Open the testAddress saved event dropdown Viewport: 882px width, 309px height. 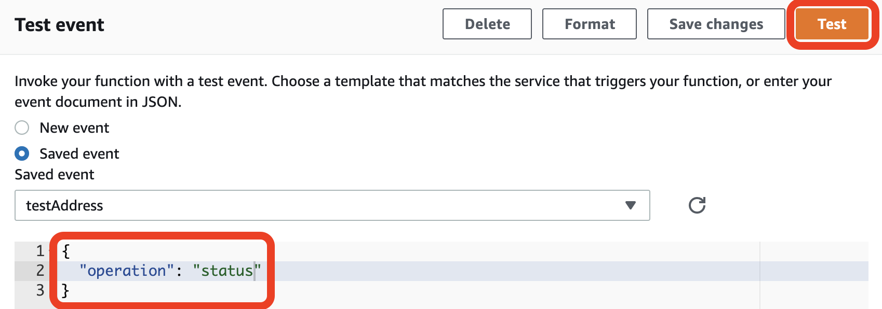332,205
